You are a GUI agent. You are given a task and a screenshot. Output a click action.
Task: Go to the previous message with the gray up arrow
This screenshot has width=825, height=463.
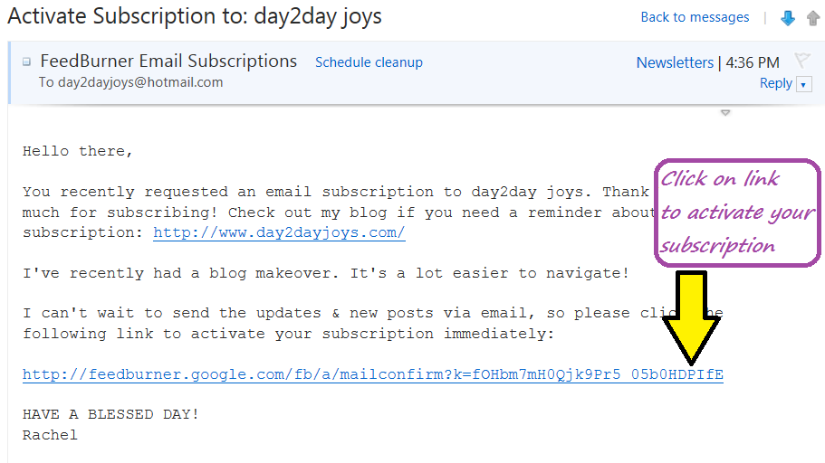click(812, 18)
